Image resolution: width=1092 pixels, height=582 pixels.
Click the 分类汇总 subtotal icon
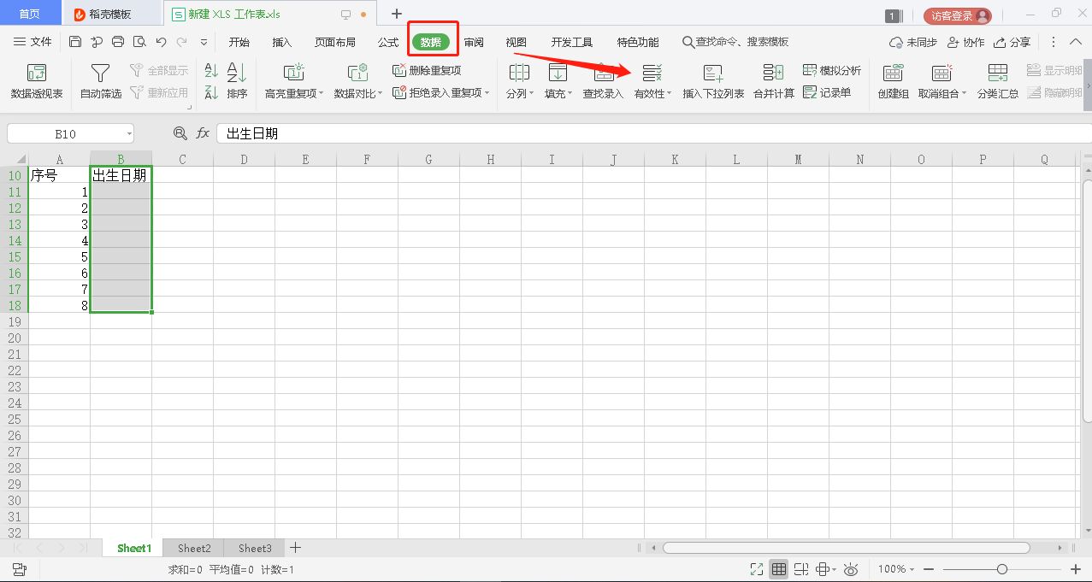tap(997, 73)
